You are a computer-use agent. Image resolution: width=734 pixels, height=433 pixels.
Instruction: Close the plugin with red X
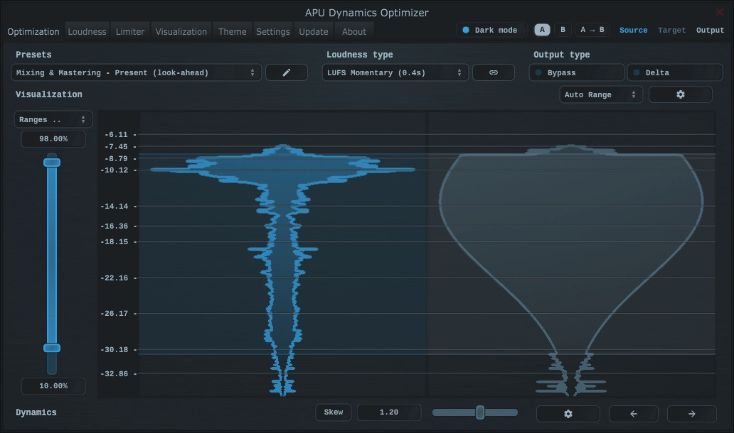[x=720, y=12]
